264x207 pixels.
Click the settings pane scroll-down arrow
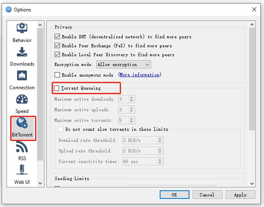click(x=252, y=184)
